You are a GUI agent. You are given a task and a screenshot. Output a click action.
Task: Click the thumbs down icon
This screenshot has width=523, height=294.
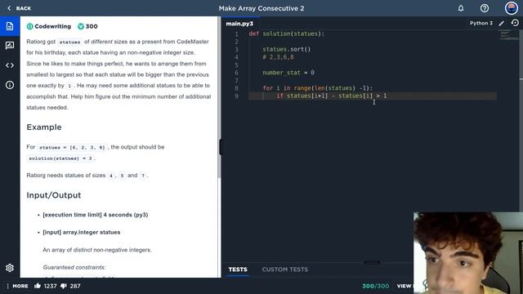click(64, 286)
